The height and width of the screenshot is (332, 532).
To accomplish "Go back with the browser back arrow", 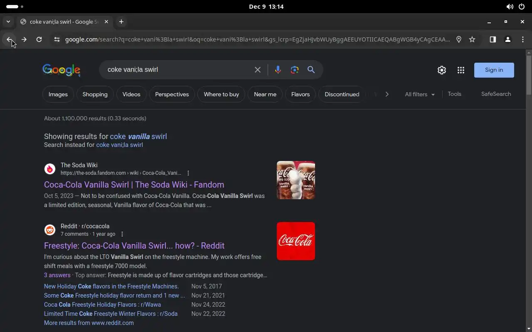I will tap(9, 39).
